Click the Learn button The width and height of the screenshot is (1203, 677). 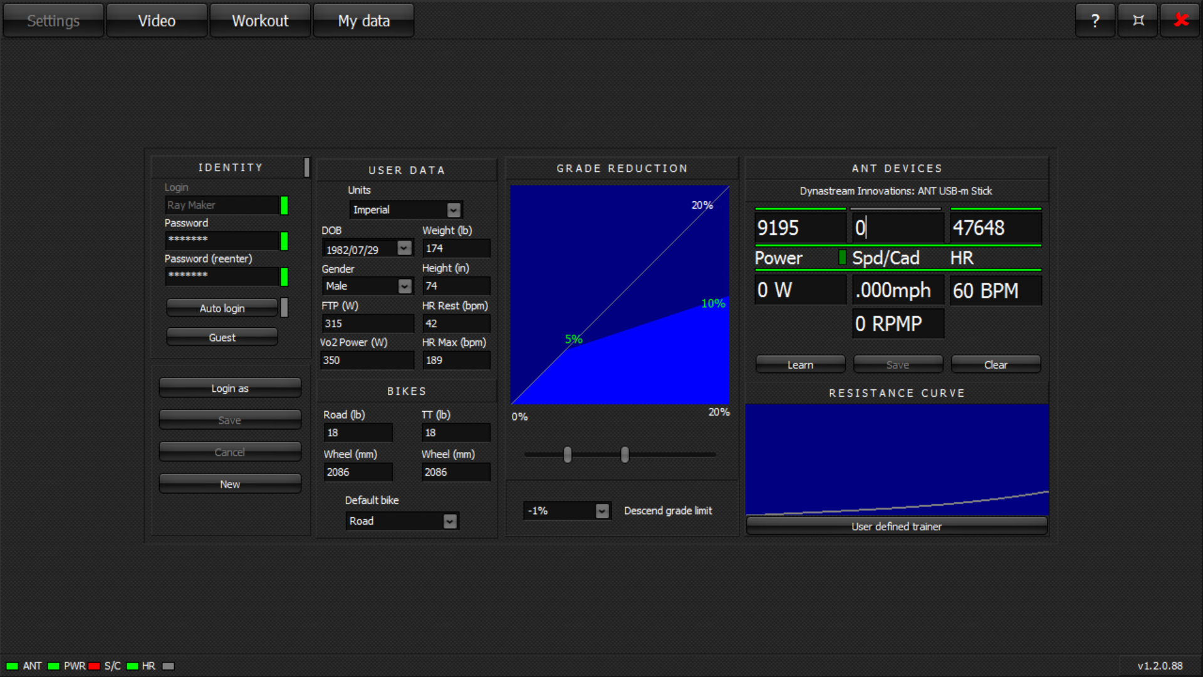[x=800, y=364]
